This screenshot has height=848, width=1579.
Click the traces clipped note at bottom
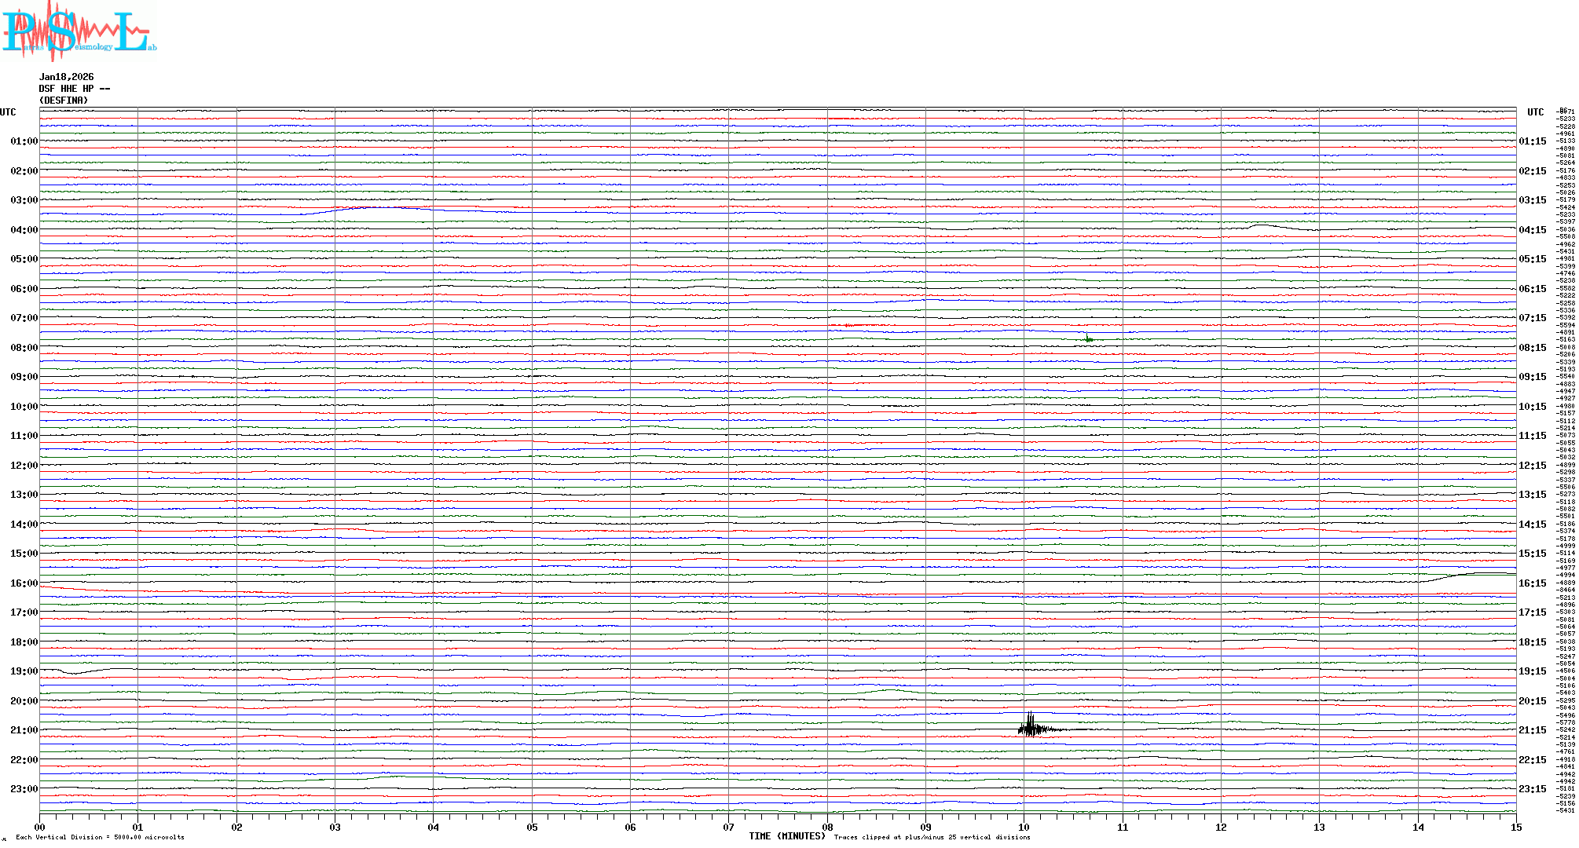932,837
